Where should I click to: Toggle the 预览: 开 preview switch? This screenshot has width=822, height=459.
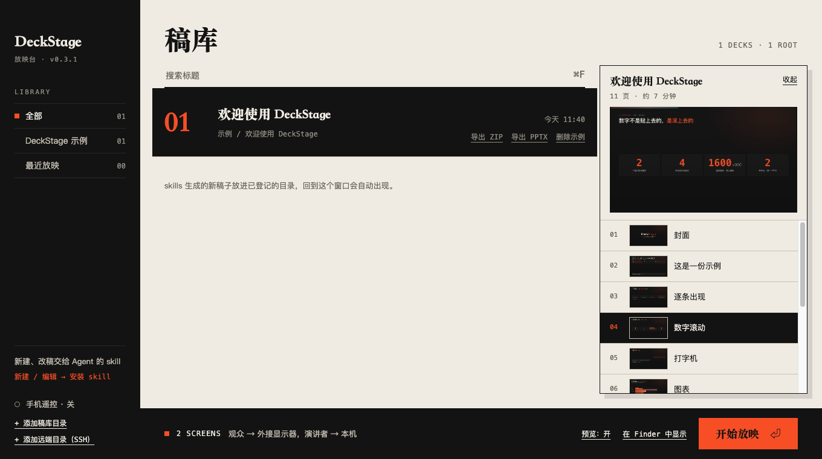coord(596,434)
